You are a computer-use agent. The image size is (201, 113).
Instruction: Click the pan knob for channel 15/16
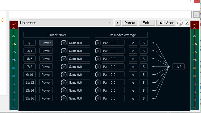coord(98,98)
